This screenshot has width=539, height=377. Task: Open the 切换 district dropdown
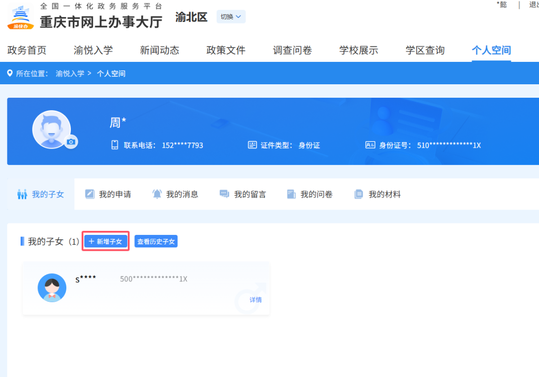click(231, 16)
